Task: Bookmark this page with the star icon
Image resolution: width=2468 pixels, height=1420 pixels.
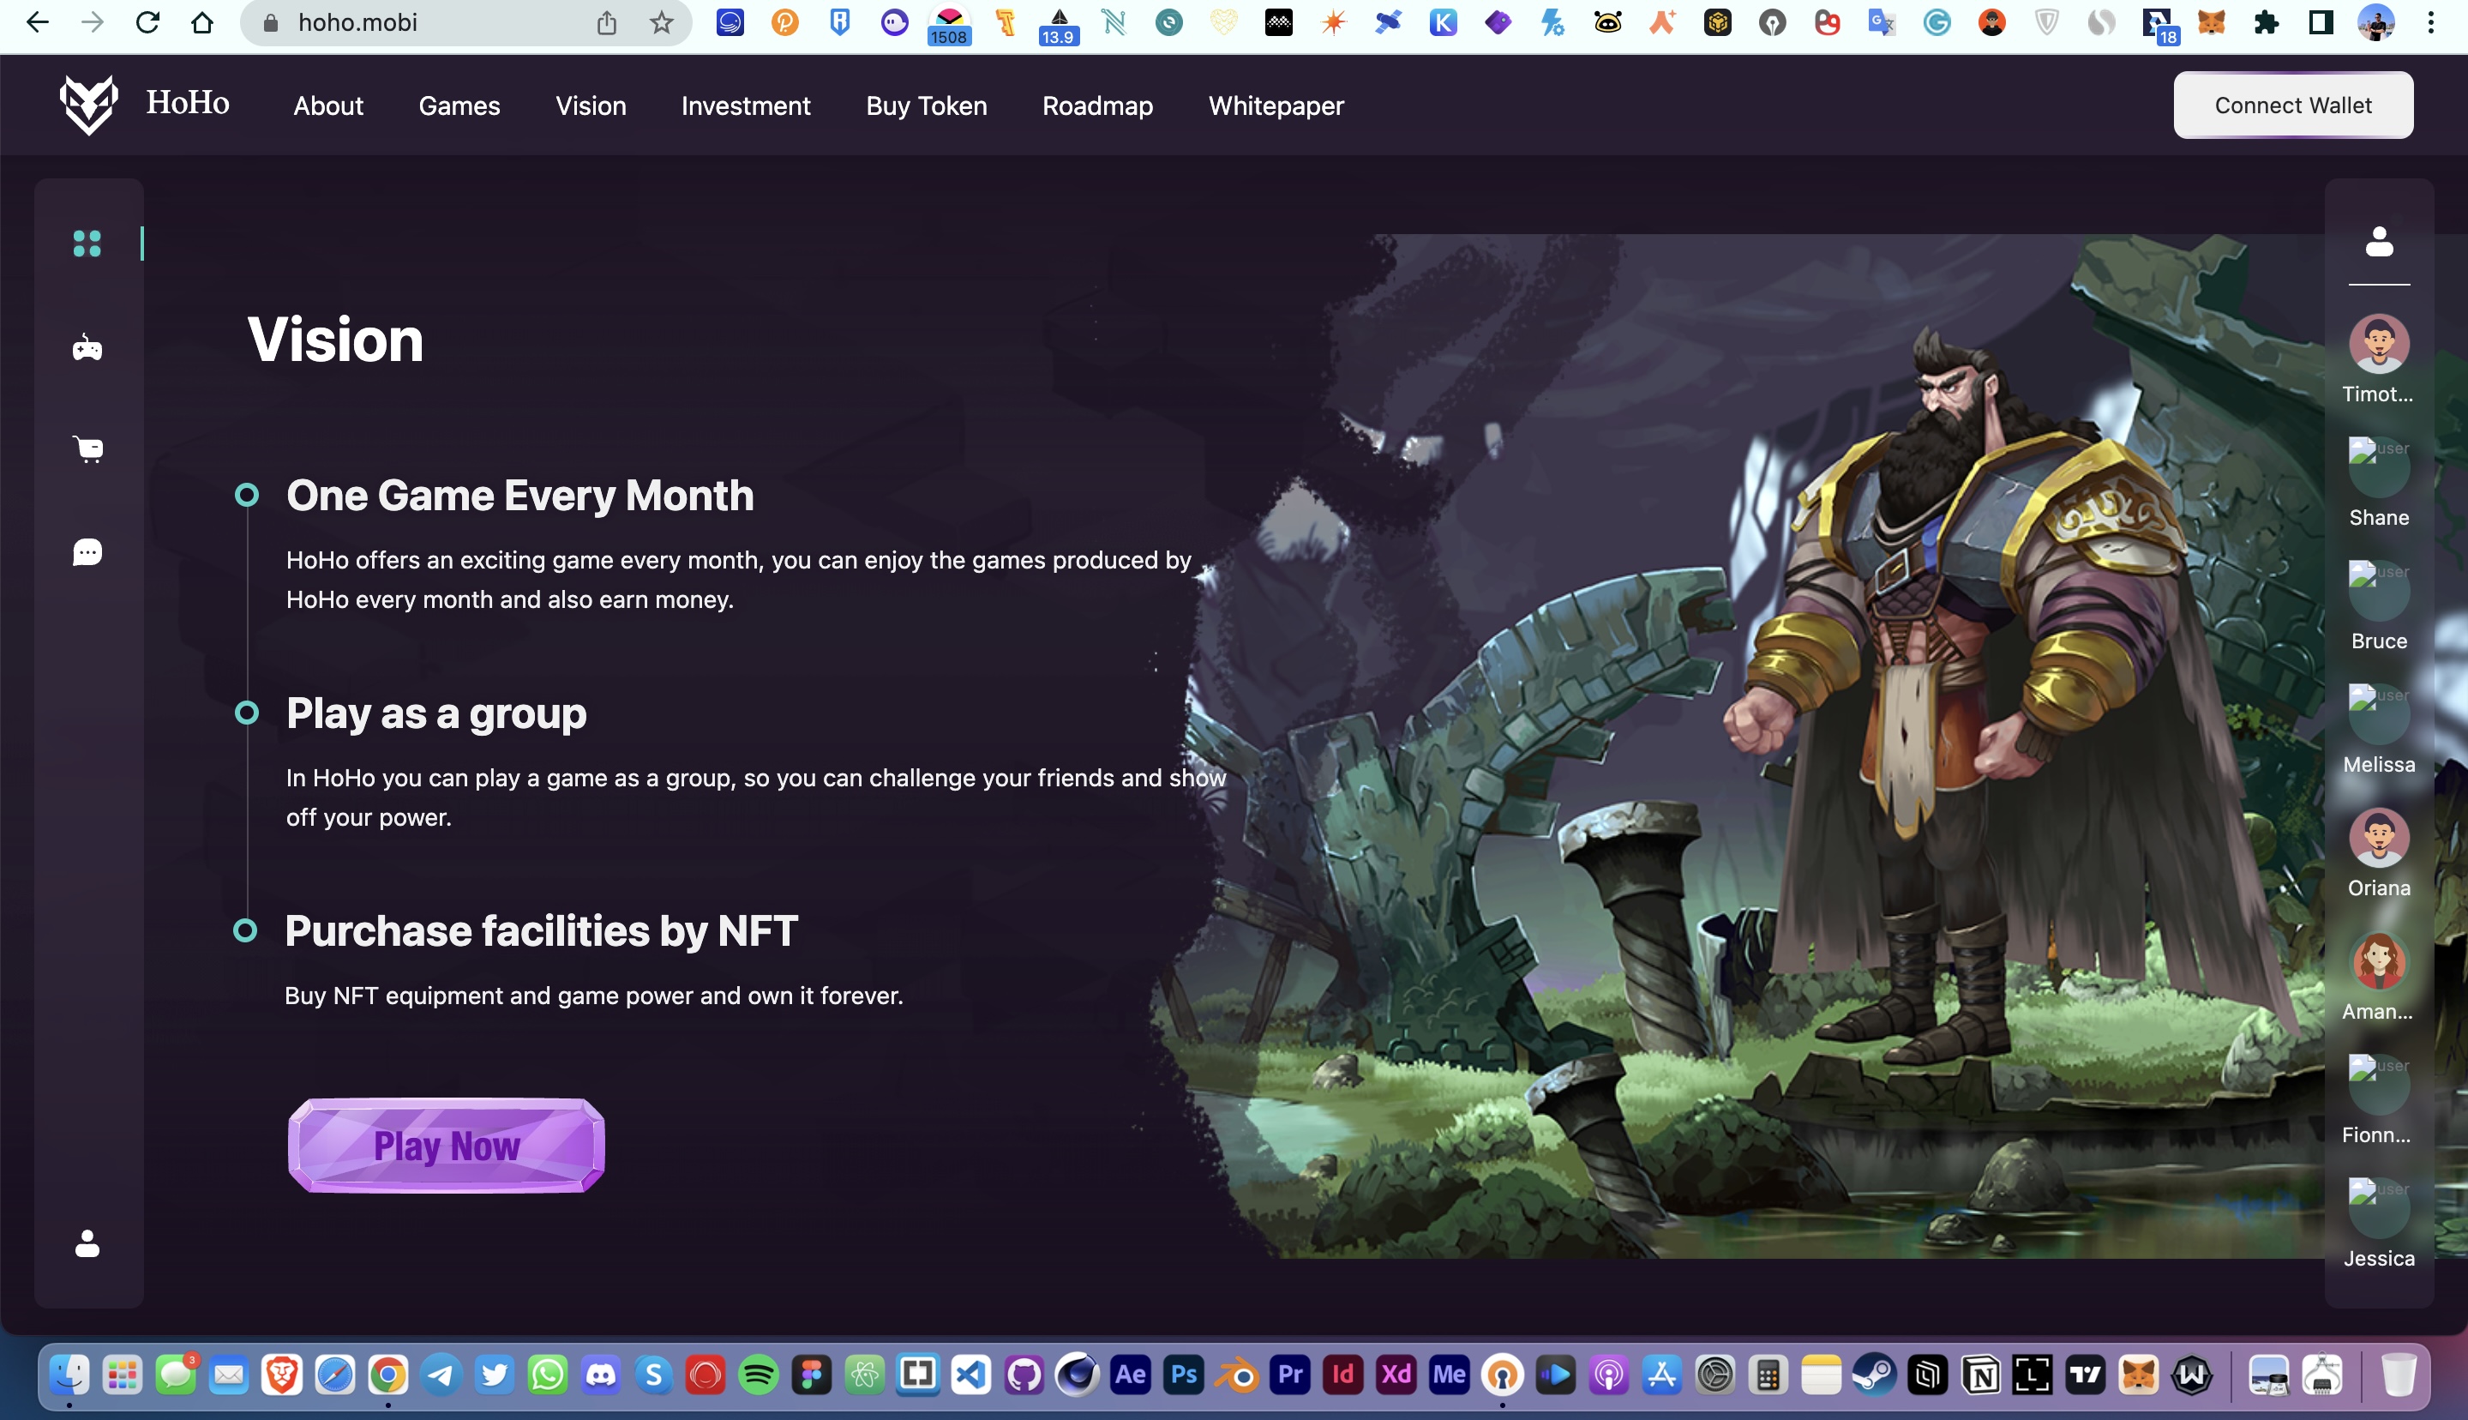Action: click(x=662, y=22)
